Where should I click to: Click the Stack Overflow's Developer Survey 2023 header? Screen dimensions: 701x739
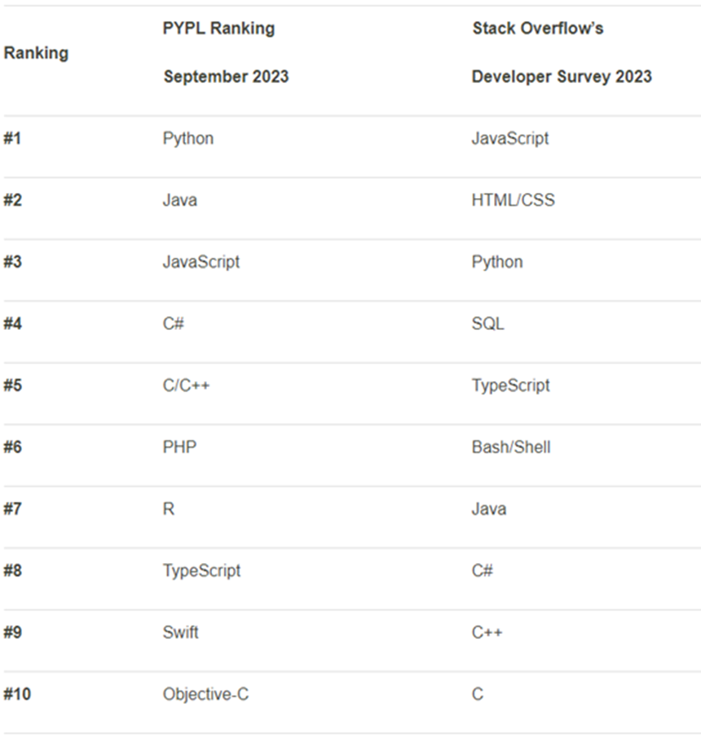point(561,53)
